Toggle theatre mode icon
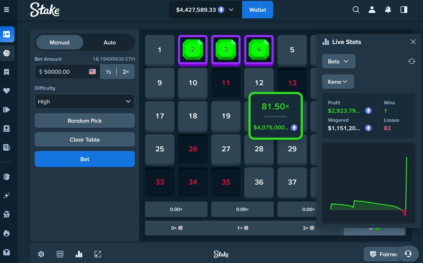This screenshot has height=263, width=423. click(60, 254)
